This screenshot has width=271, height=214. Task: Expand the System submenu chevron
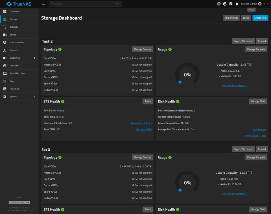pos(34,96)
